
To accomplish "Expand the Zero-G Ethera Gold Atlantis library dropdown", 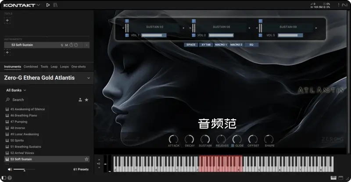I will [x=89, y=78].
